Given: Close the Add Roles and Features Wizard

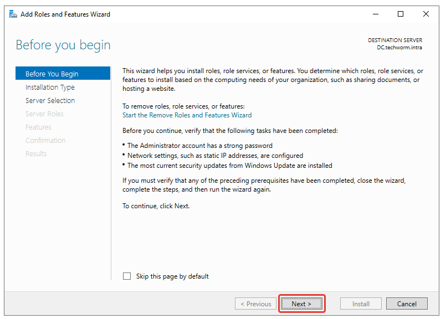Looking at the screenshot, I should (x=426, y=14).
